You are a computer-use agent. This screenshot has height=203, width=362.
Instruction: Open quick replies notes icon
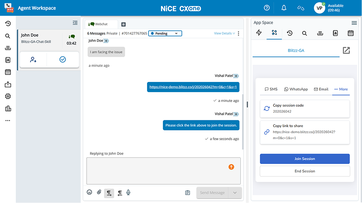tap(187, 192)
